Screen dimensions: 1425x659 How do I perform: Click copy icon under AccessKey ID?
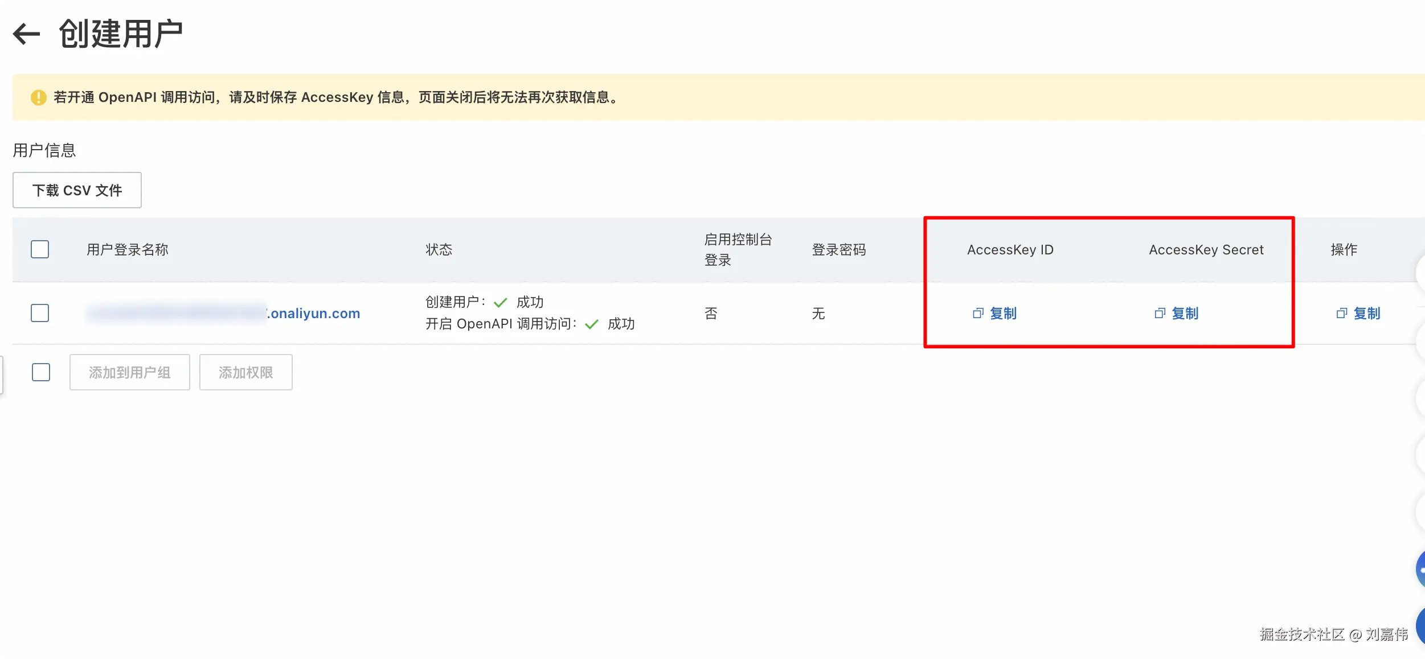tap(978, 314)
